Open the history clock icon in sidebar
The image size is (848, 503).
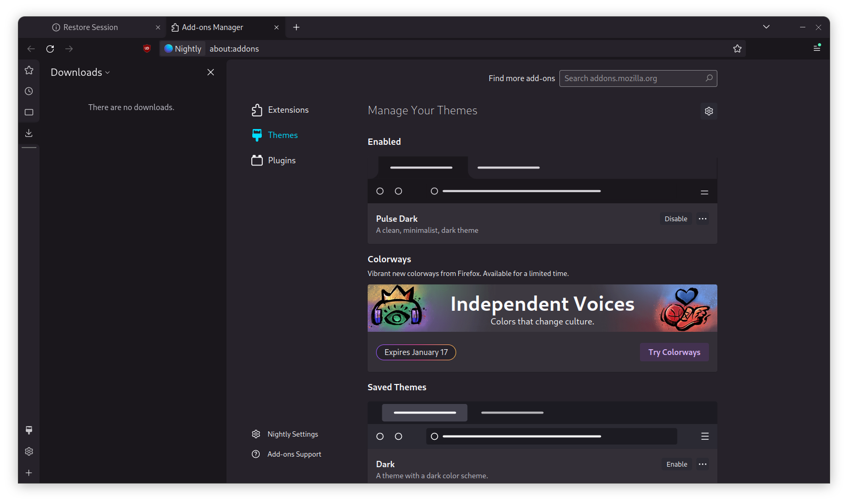[29, 91]
